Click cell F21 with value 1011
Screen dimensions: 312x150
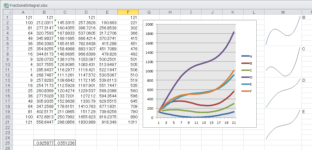(x=128, y=122)
